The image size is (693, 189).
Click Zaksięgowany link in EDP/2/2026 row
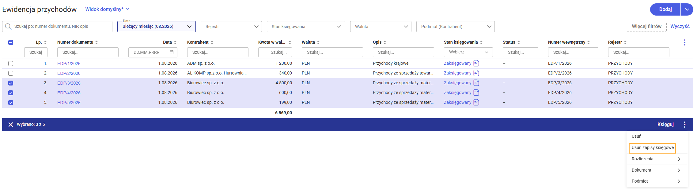click(458, 73)
